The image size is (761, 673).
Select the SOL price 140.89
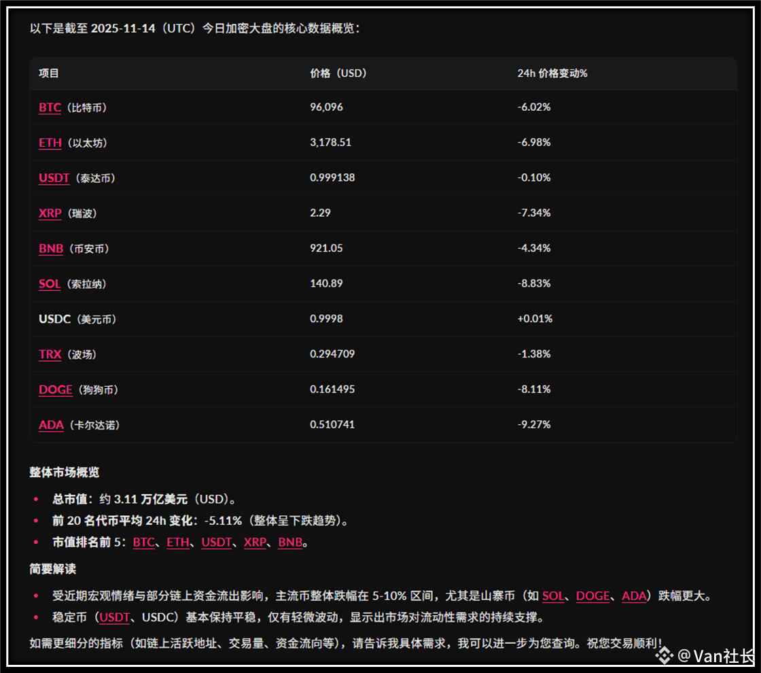327,283
